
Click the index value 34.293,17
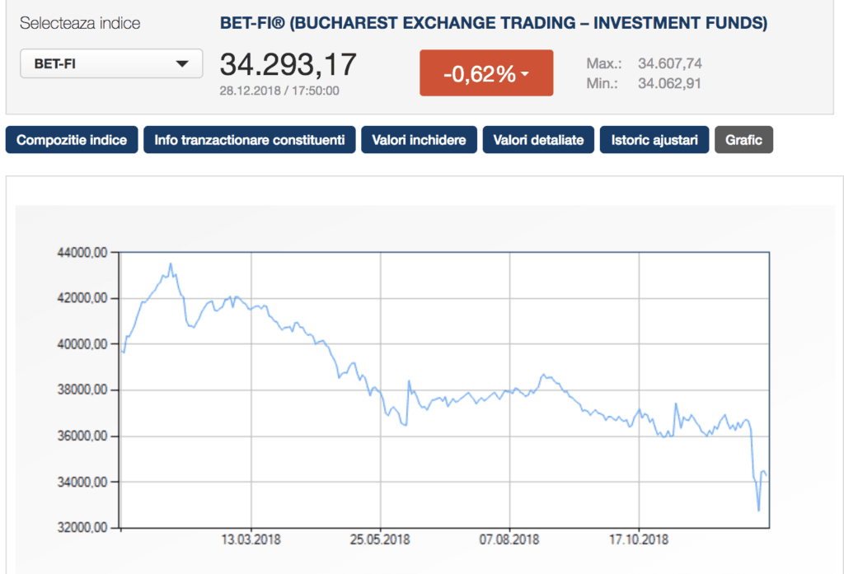(x=288, y=64)
